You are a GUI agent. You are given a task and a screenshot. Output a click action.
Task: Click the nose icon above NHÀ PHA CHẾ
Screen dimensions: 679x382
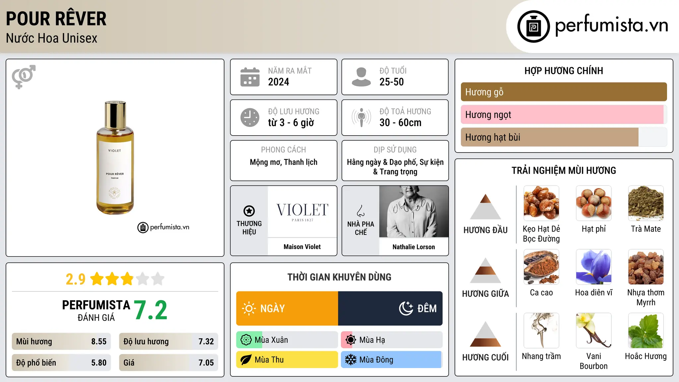coord(360,211)
